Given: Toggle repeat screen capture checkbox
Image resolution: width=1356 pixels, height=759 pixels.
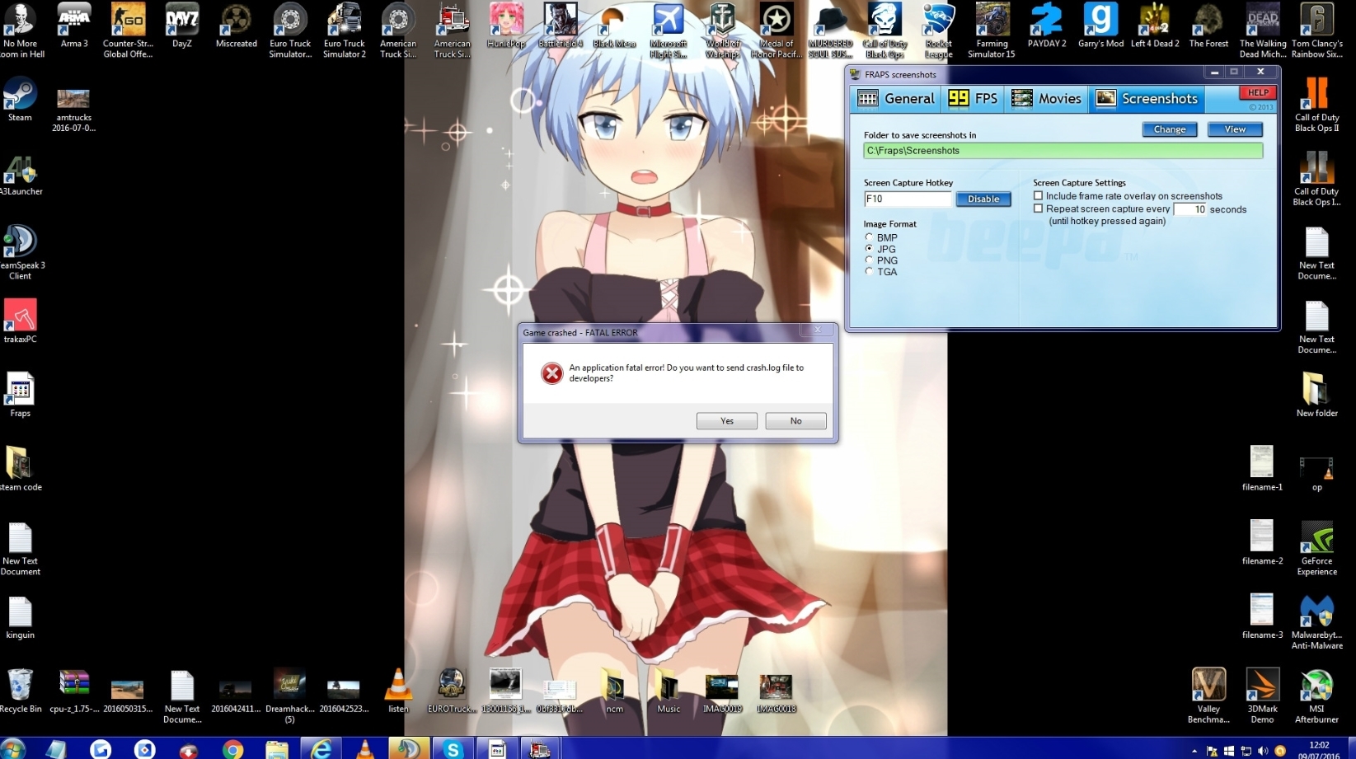Looking at the screenshot, I should [x=1039, y=208].
